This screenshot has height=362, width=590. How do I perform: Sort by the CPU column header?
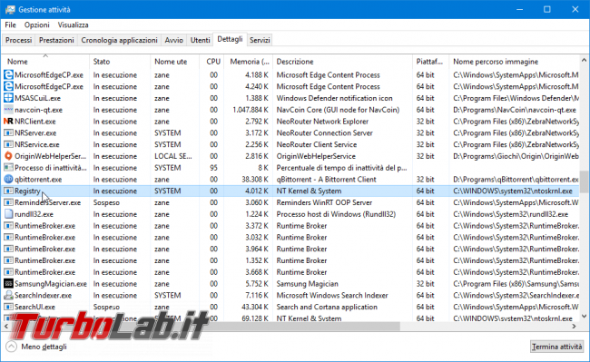211,62
